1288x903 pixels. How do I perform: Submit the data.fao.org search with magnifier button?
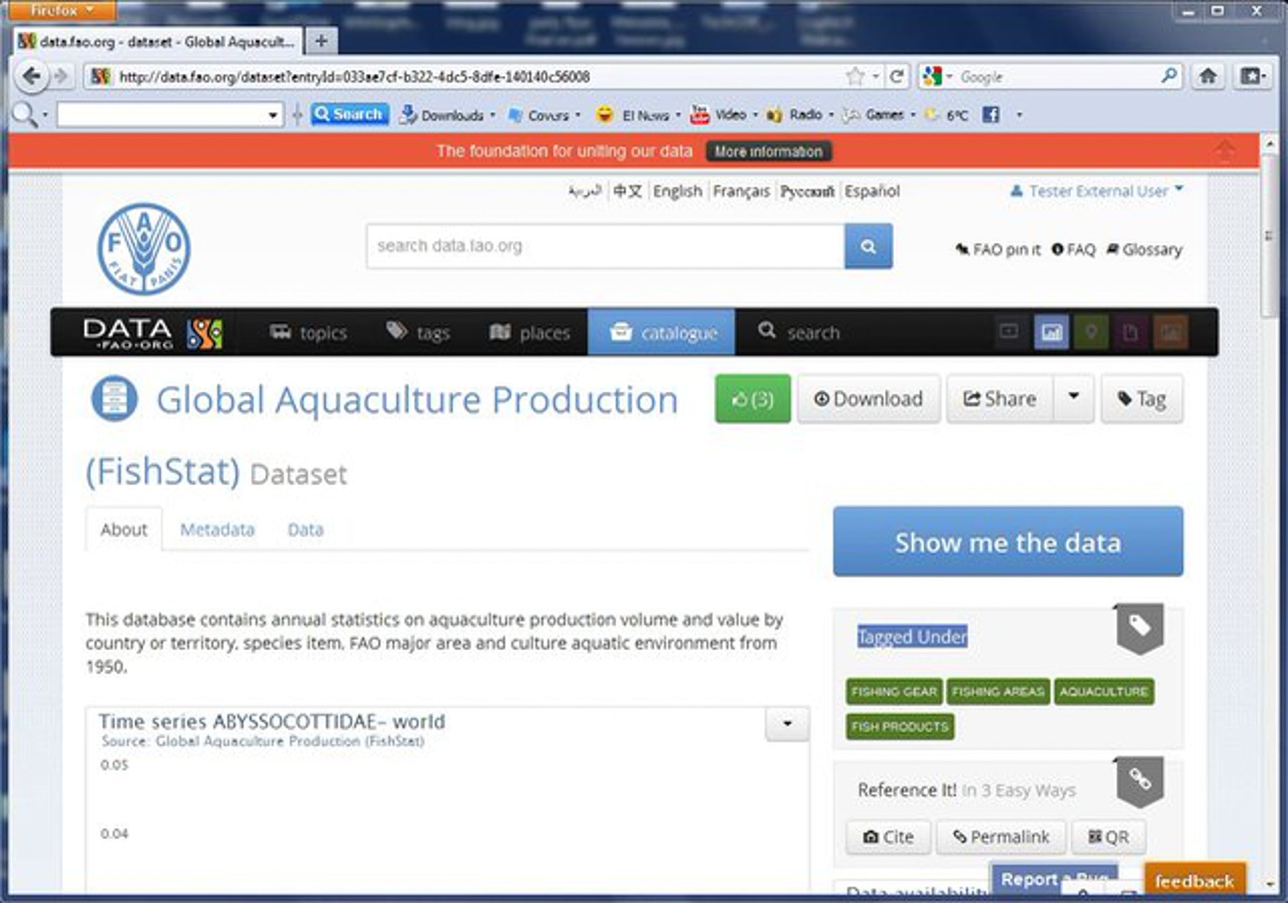pos(868,246)
